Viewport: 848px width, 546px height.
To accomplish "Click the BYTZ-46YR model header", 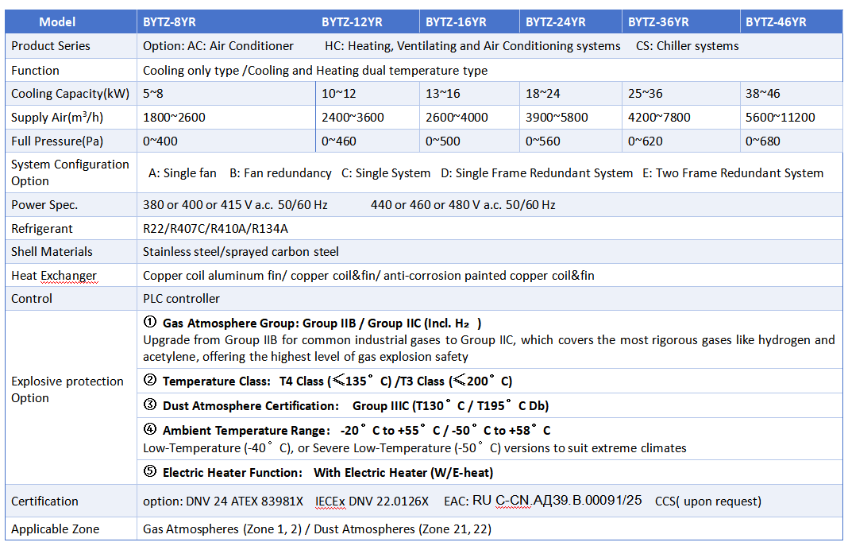I will point(776,21).
